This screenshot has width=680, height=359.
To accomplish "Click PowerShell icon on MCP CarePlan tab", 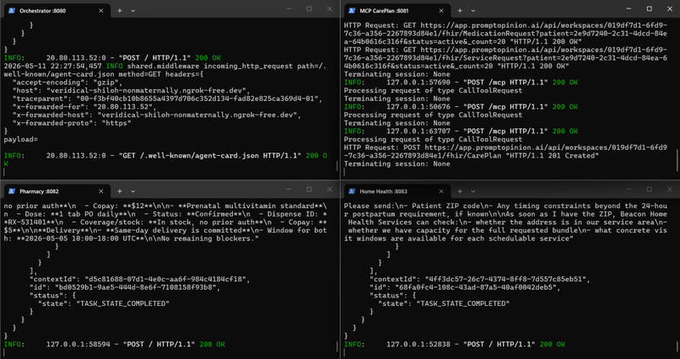I will [x=352, y=11].
